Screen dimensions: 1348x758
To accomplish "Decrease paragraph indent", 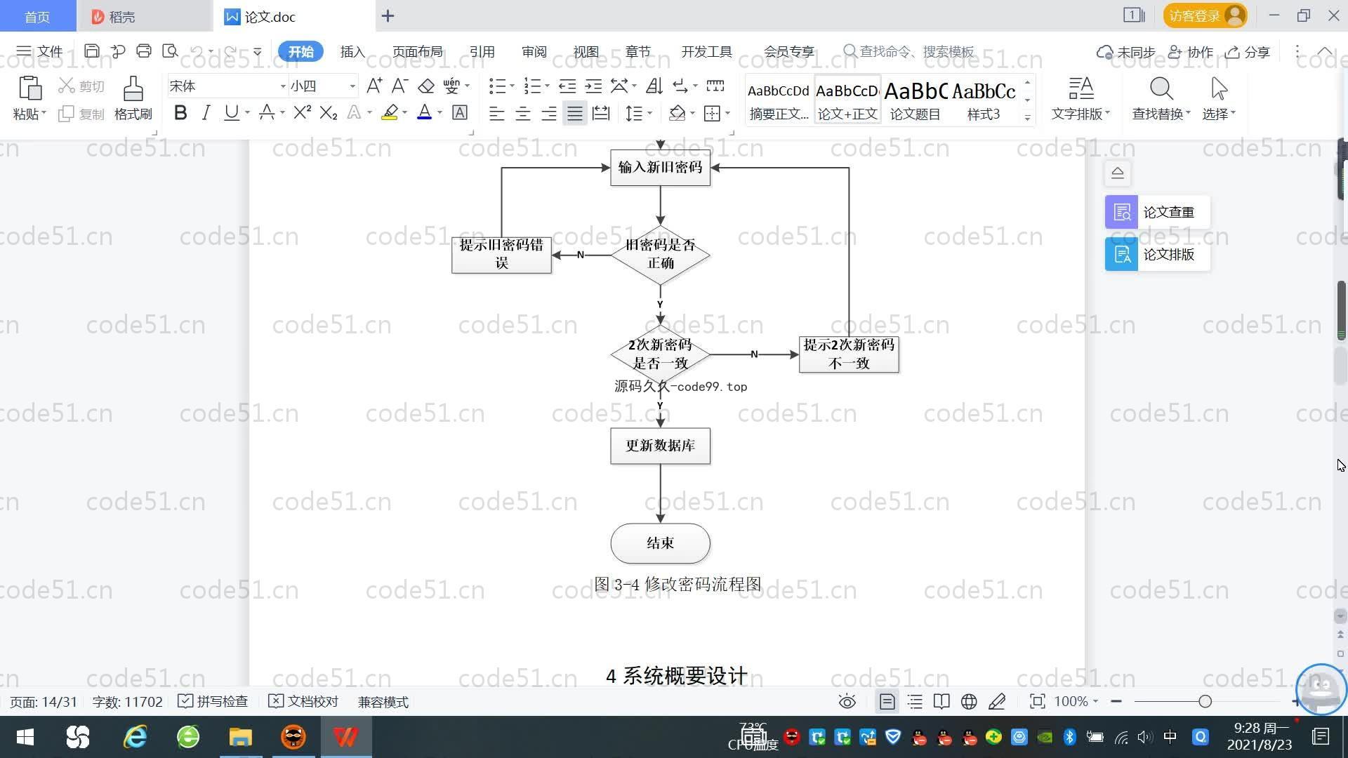I will click(567, 86).
